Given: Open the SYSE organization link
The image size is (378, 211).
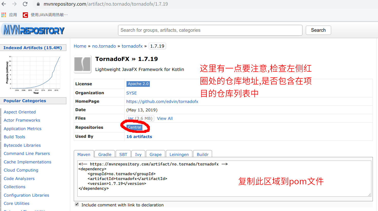Looking at the screenshot, I should [x=131, y=93].
